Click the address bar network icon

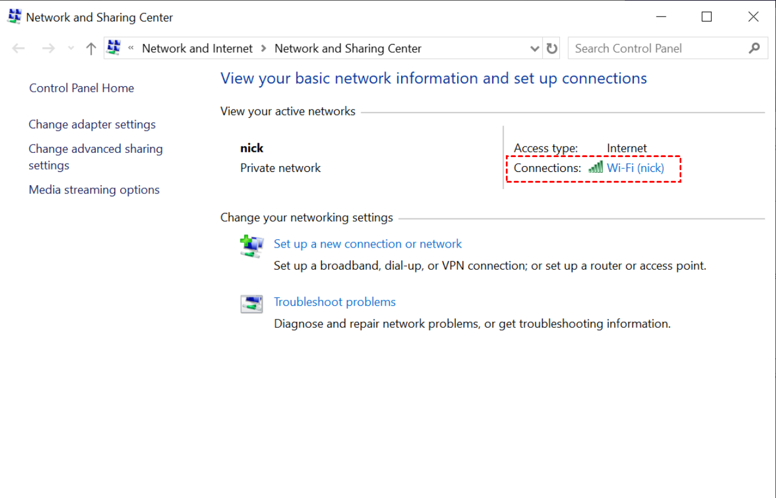114,48
